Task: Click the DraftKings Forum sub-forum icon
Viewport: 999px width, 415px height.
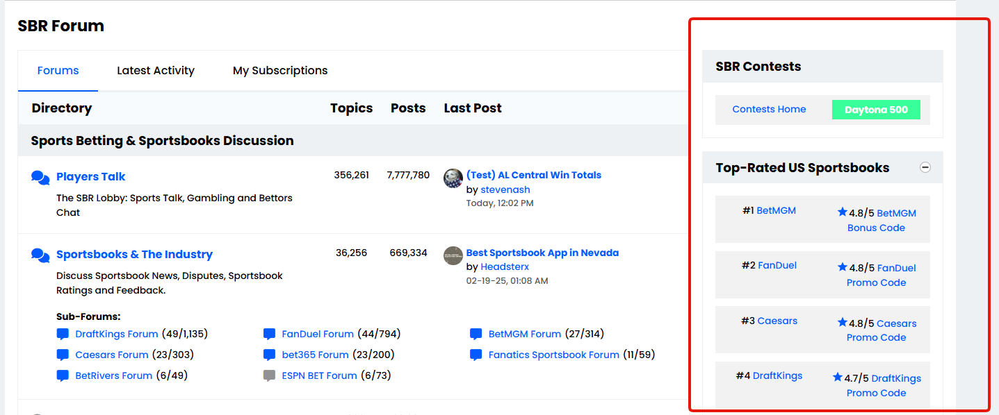Action: click(63, 334)
